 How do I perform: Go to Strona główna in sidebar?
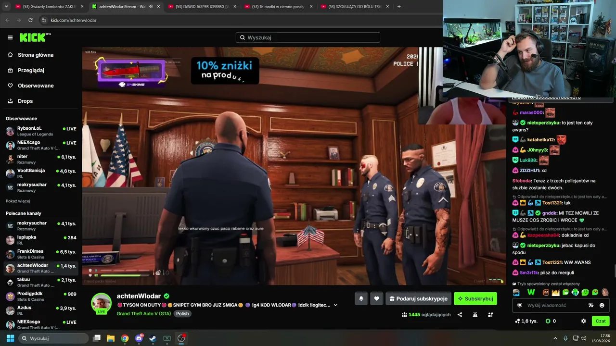[x=41, y=55]
